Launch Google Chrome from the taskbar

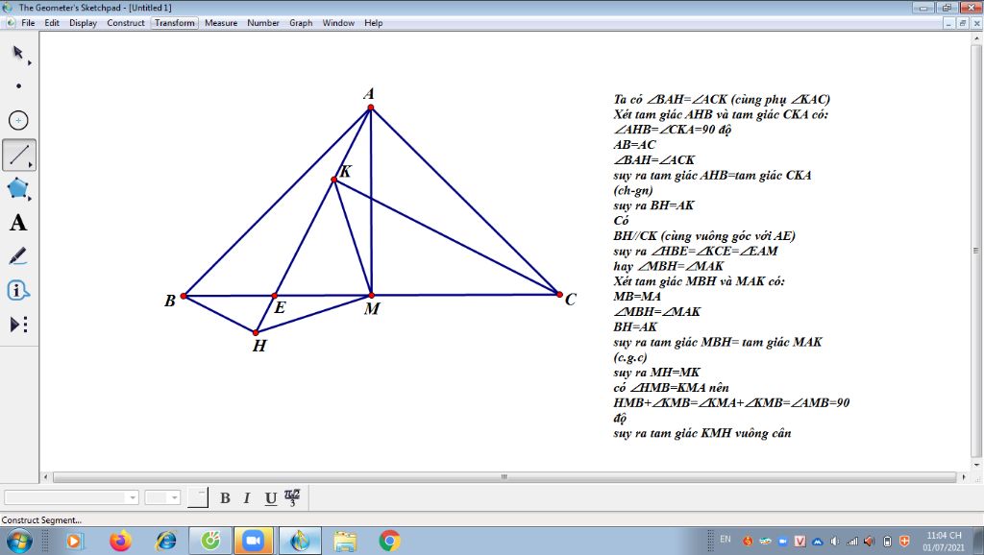coord(389,541)
